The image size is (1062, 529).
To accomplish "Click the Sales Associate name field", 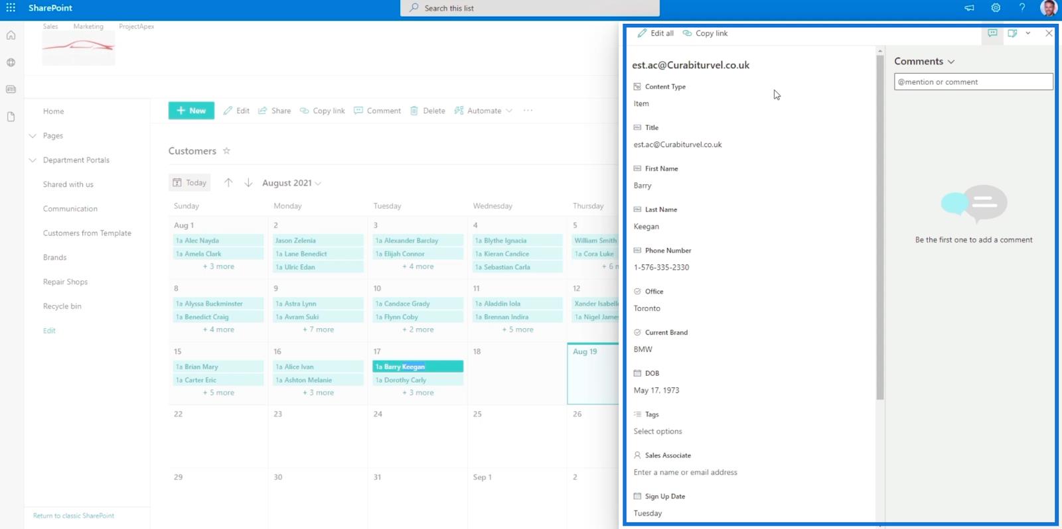I will [685, 473].
